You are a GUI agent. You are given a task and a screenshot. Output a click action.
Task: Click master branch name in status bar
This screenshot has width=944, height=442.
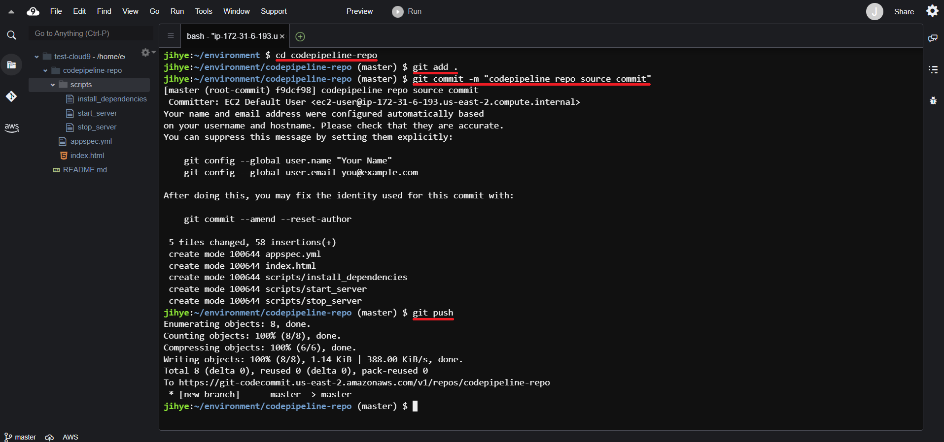(25, 437)
